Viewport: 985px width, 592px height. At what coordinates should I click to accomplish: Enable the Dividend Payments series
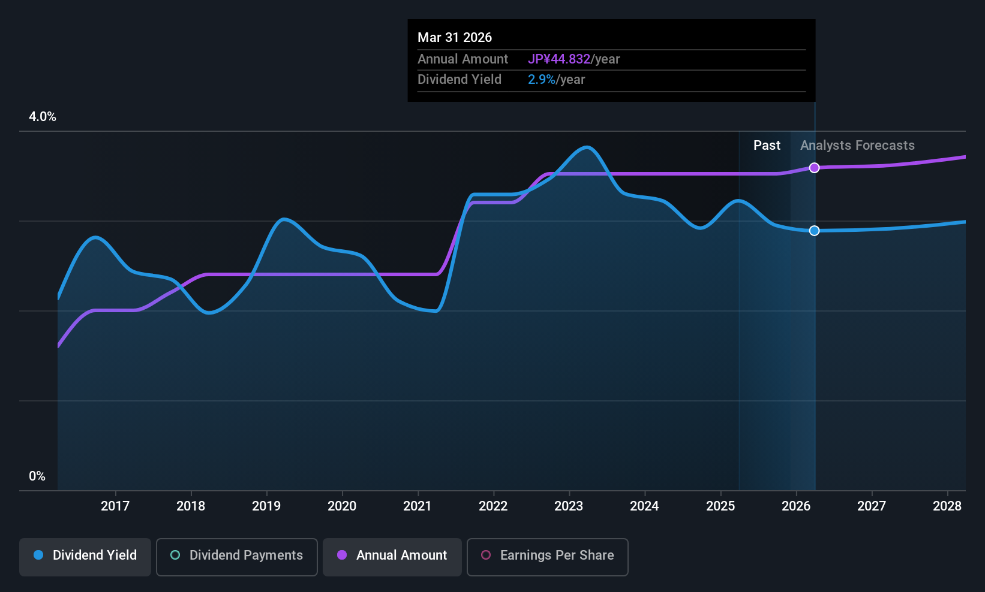[237, 557]
